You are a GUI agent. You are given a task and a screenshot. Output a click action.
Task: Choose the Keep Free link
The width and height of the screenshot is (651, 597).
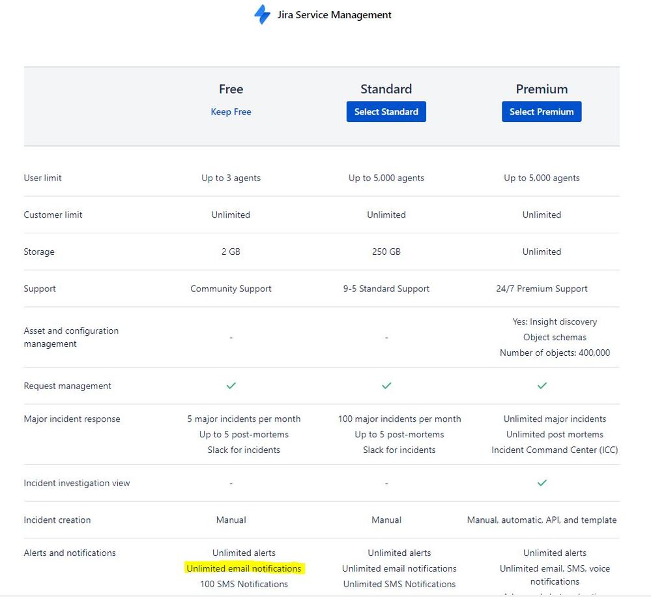click(231, 111)
